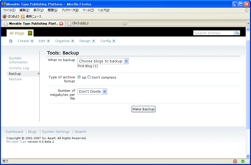Go to the home dashboard icon
Viewport: 251px width, 165px height.
point(11,41)
